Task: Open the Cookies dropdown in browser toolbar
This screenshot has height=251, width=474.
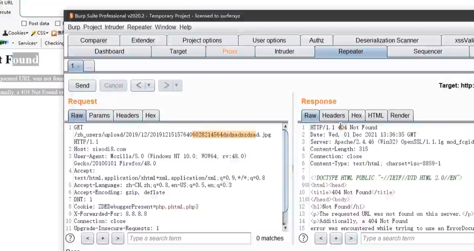Action: pos(15,33)
